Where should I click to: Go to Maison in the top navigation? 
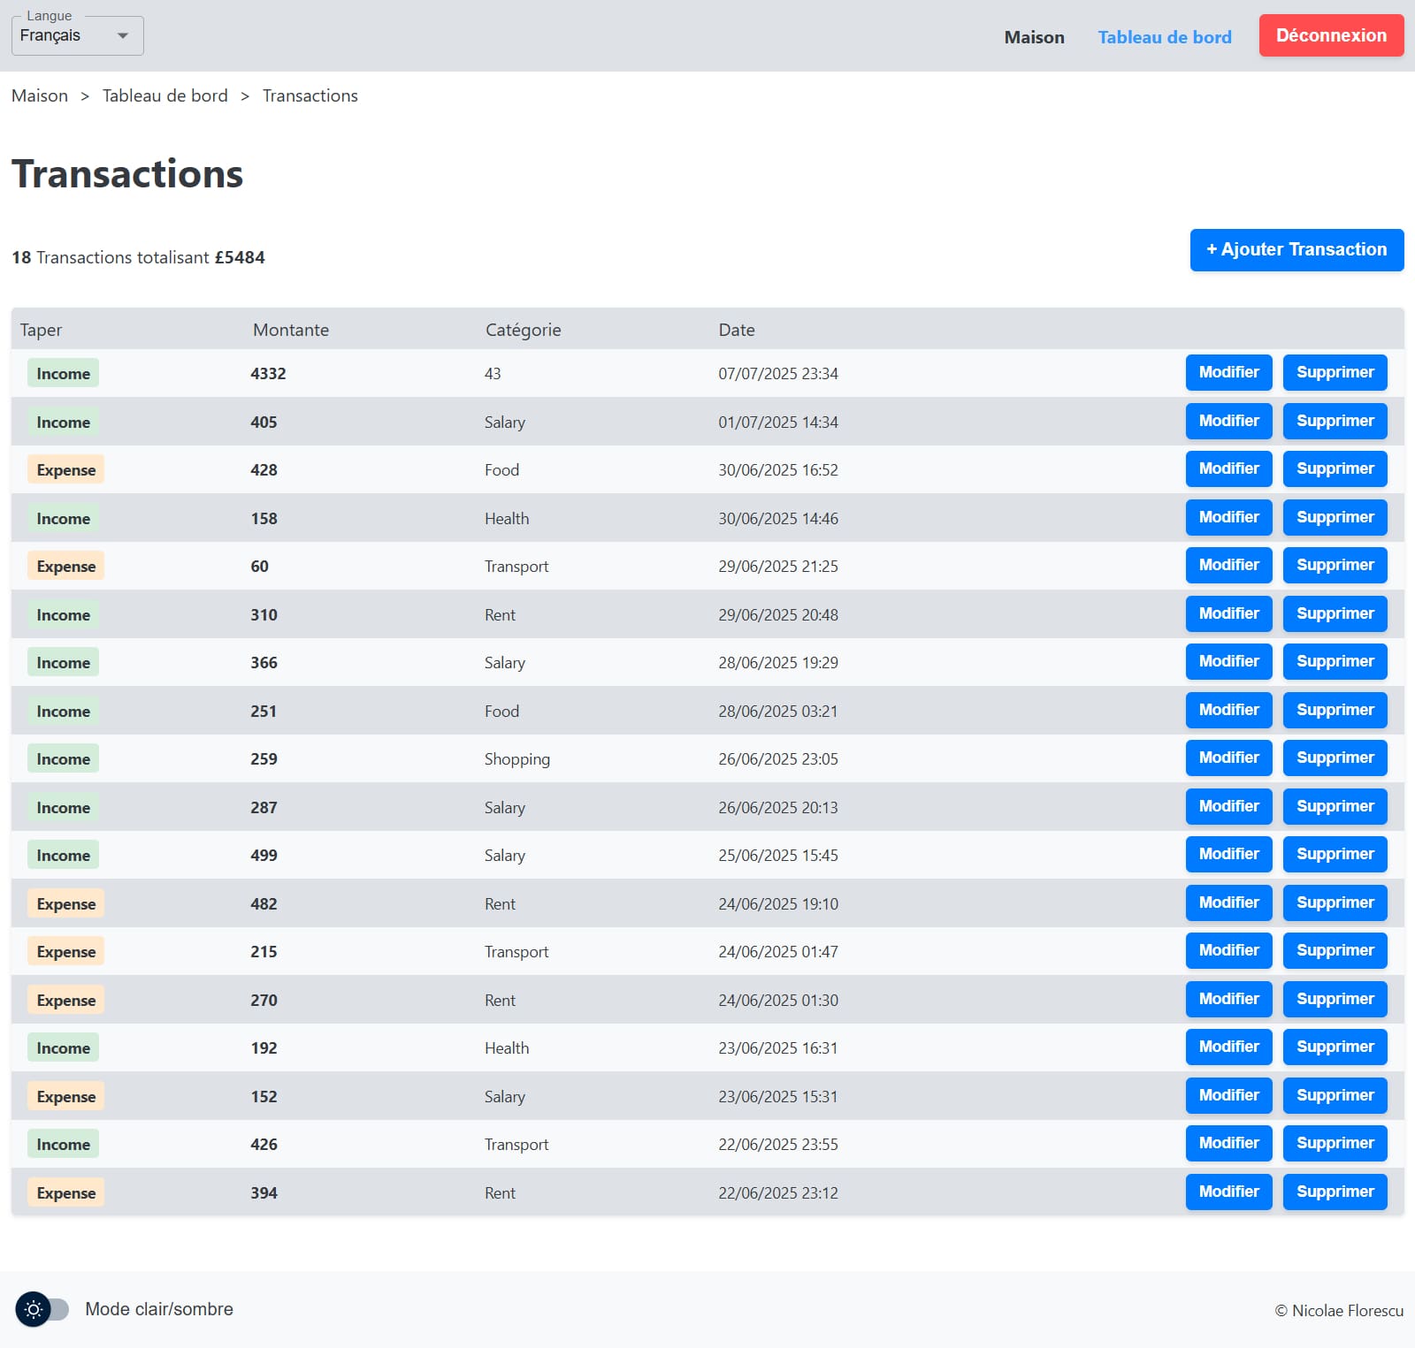pos(1034,37)
